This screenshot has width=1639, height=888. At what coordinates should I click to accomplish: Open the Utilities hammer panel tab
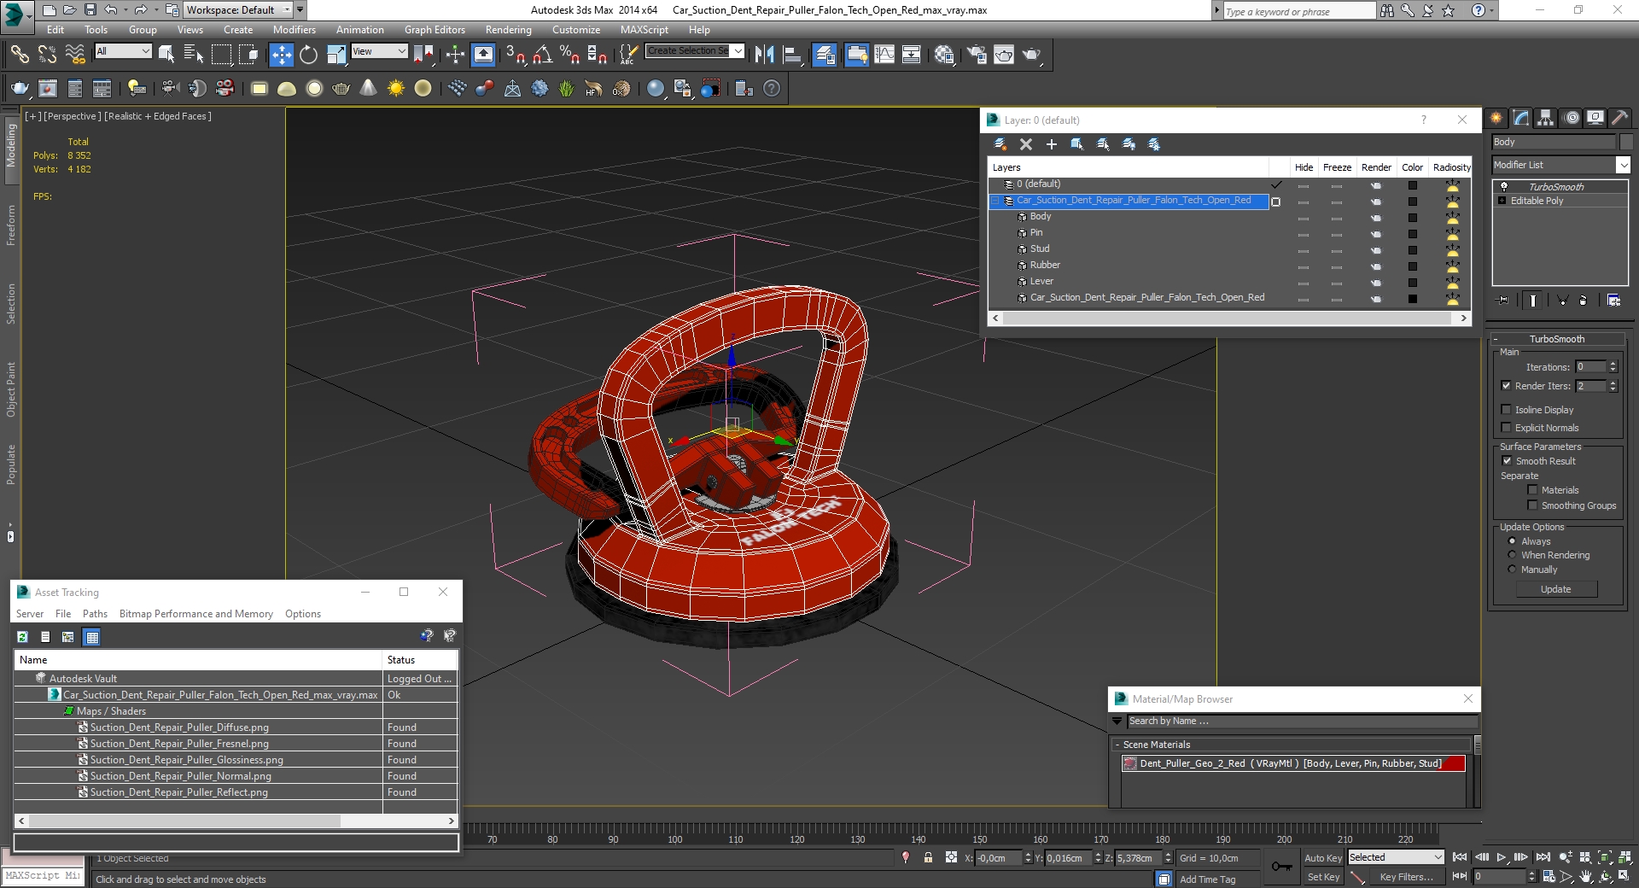[x=1619, y=118]
